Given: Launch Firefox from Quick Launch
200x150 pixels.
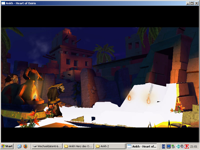Looking at the screenshot, I should (25, 146).
